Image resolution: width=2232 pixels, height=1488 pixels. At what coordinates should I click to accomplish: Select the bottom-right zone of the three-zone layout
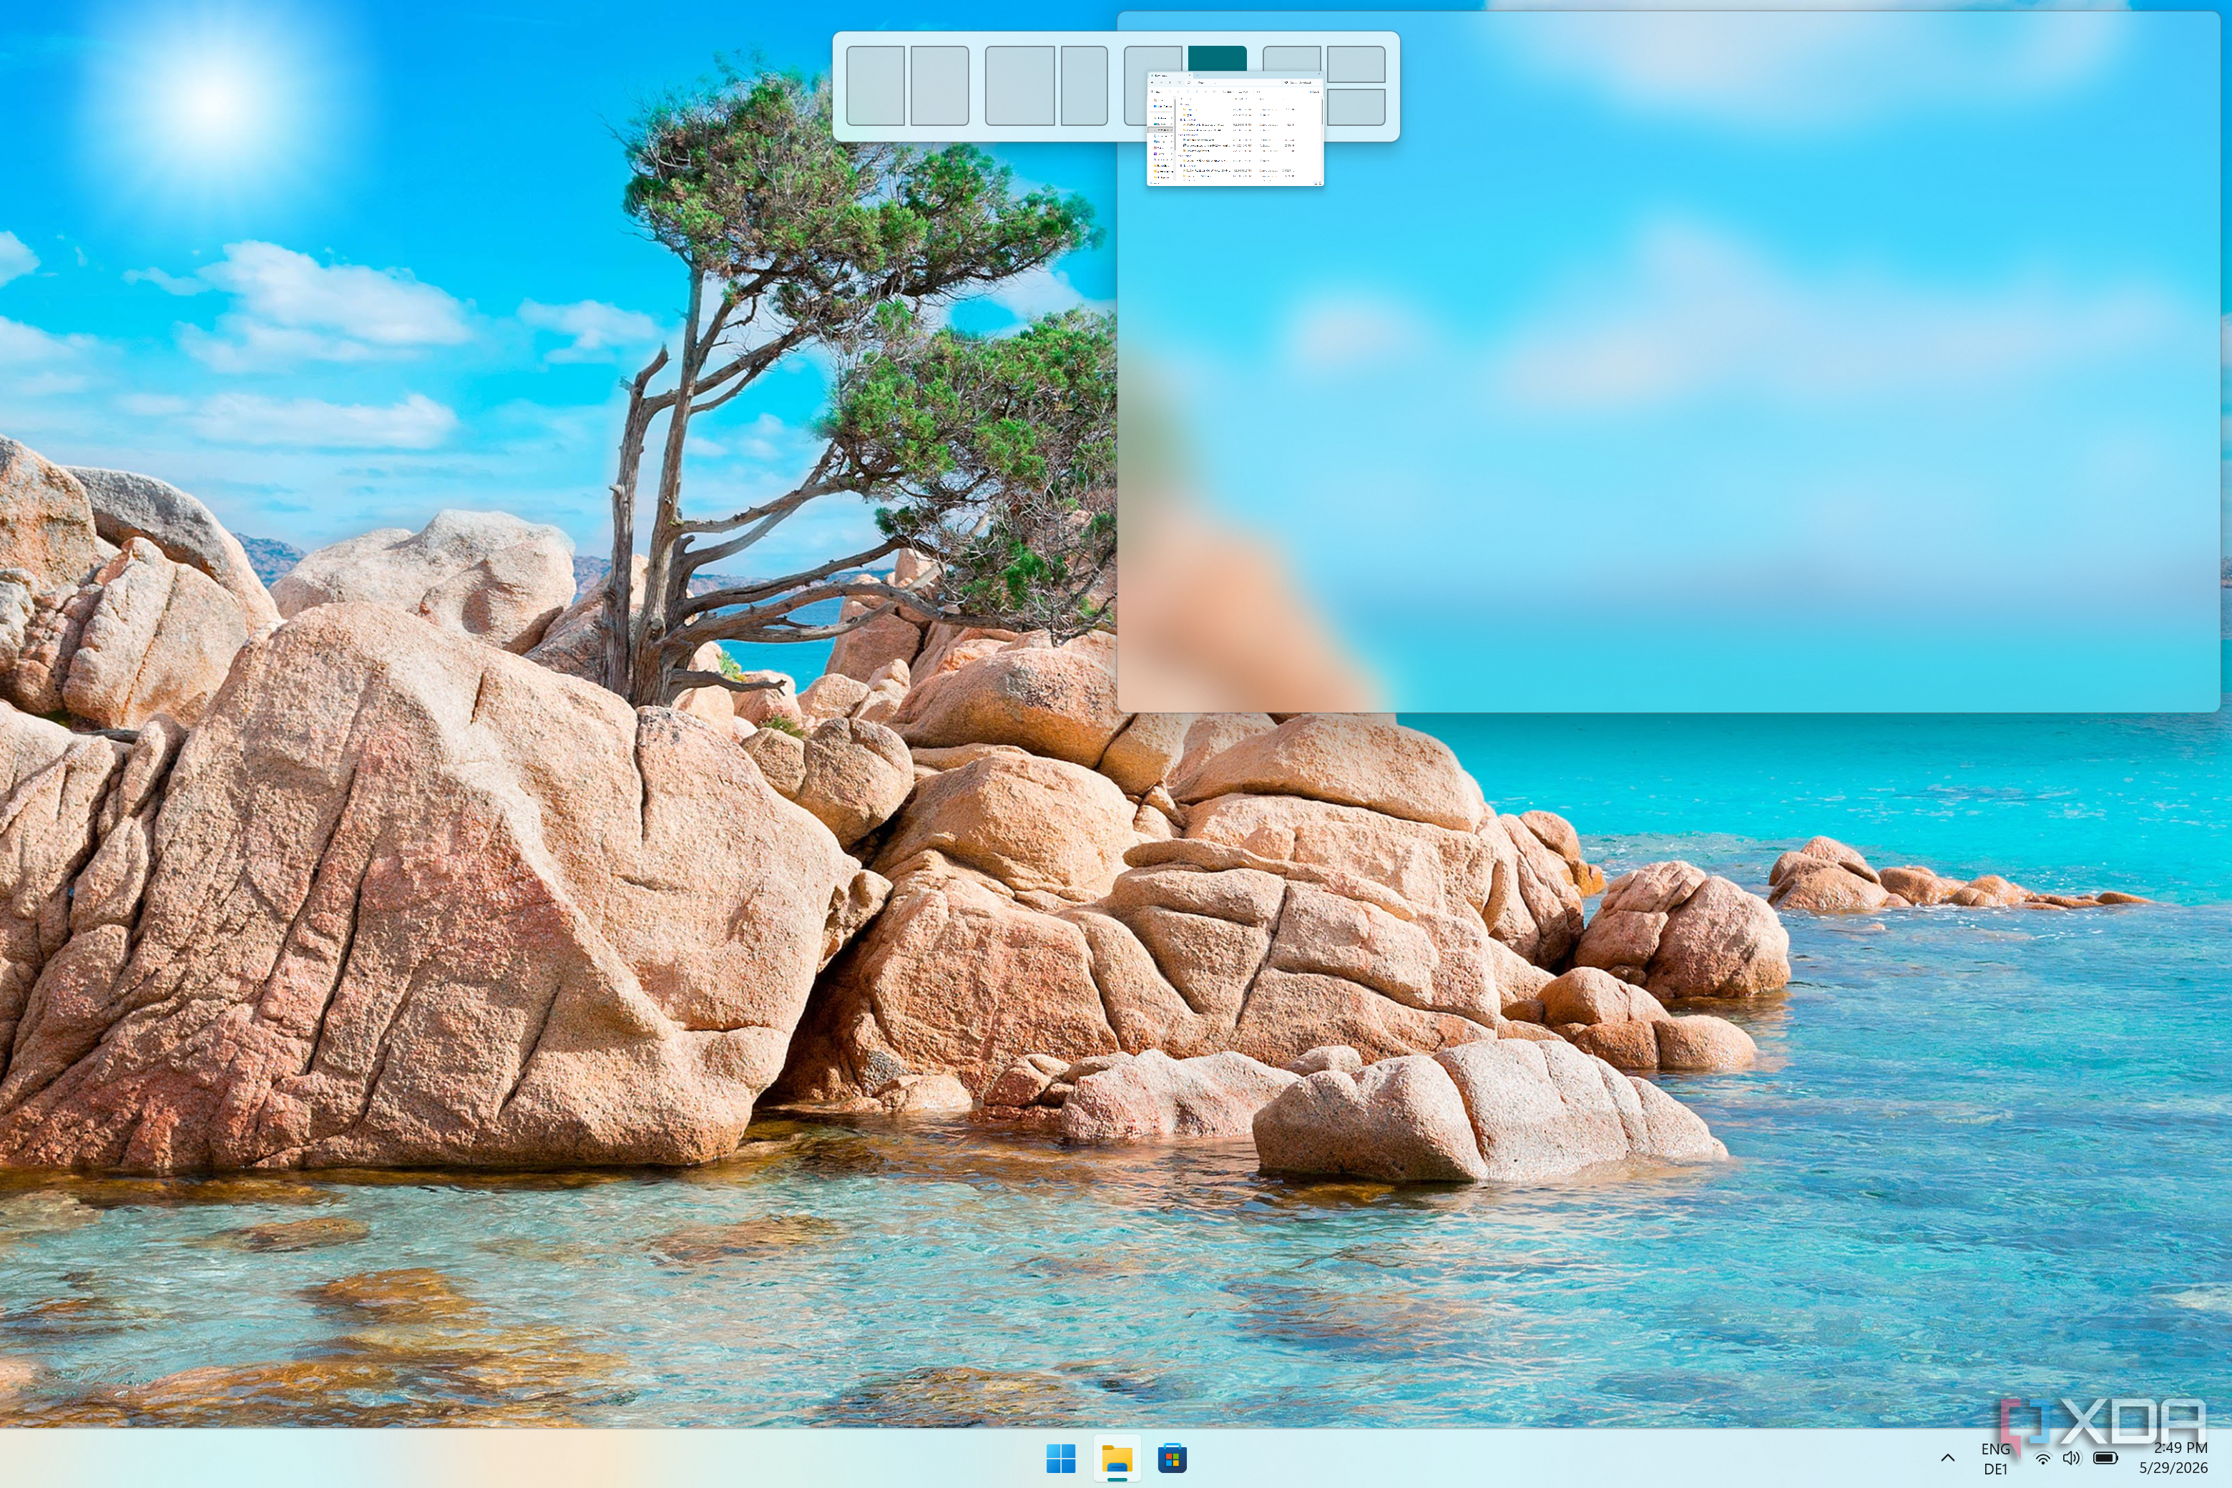(x=1356, y=107)
